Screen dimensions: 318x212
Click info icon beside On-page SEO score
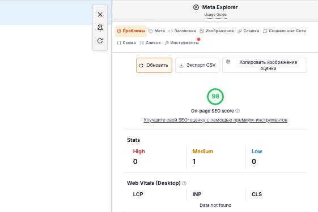pyautogui.click(x=238, y=111)
